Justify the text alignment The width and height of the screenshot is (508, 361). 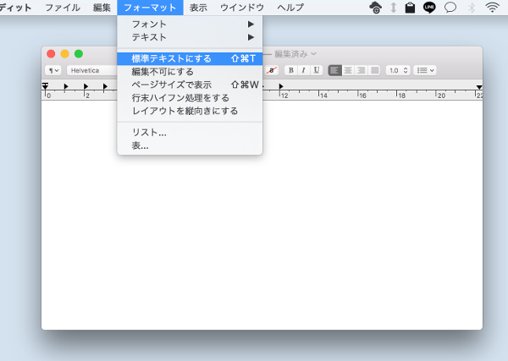(374, 70)
